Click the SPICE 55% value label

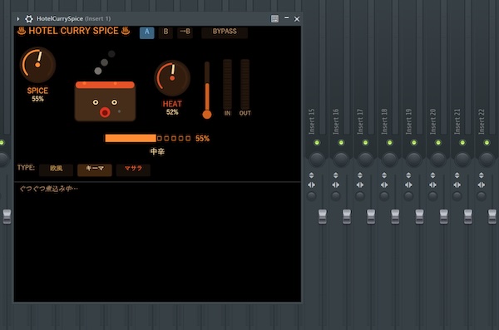(37, 99)
